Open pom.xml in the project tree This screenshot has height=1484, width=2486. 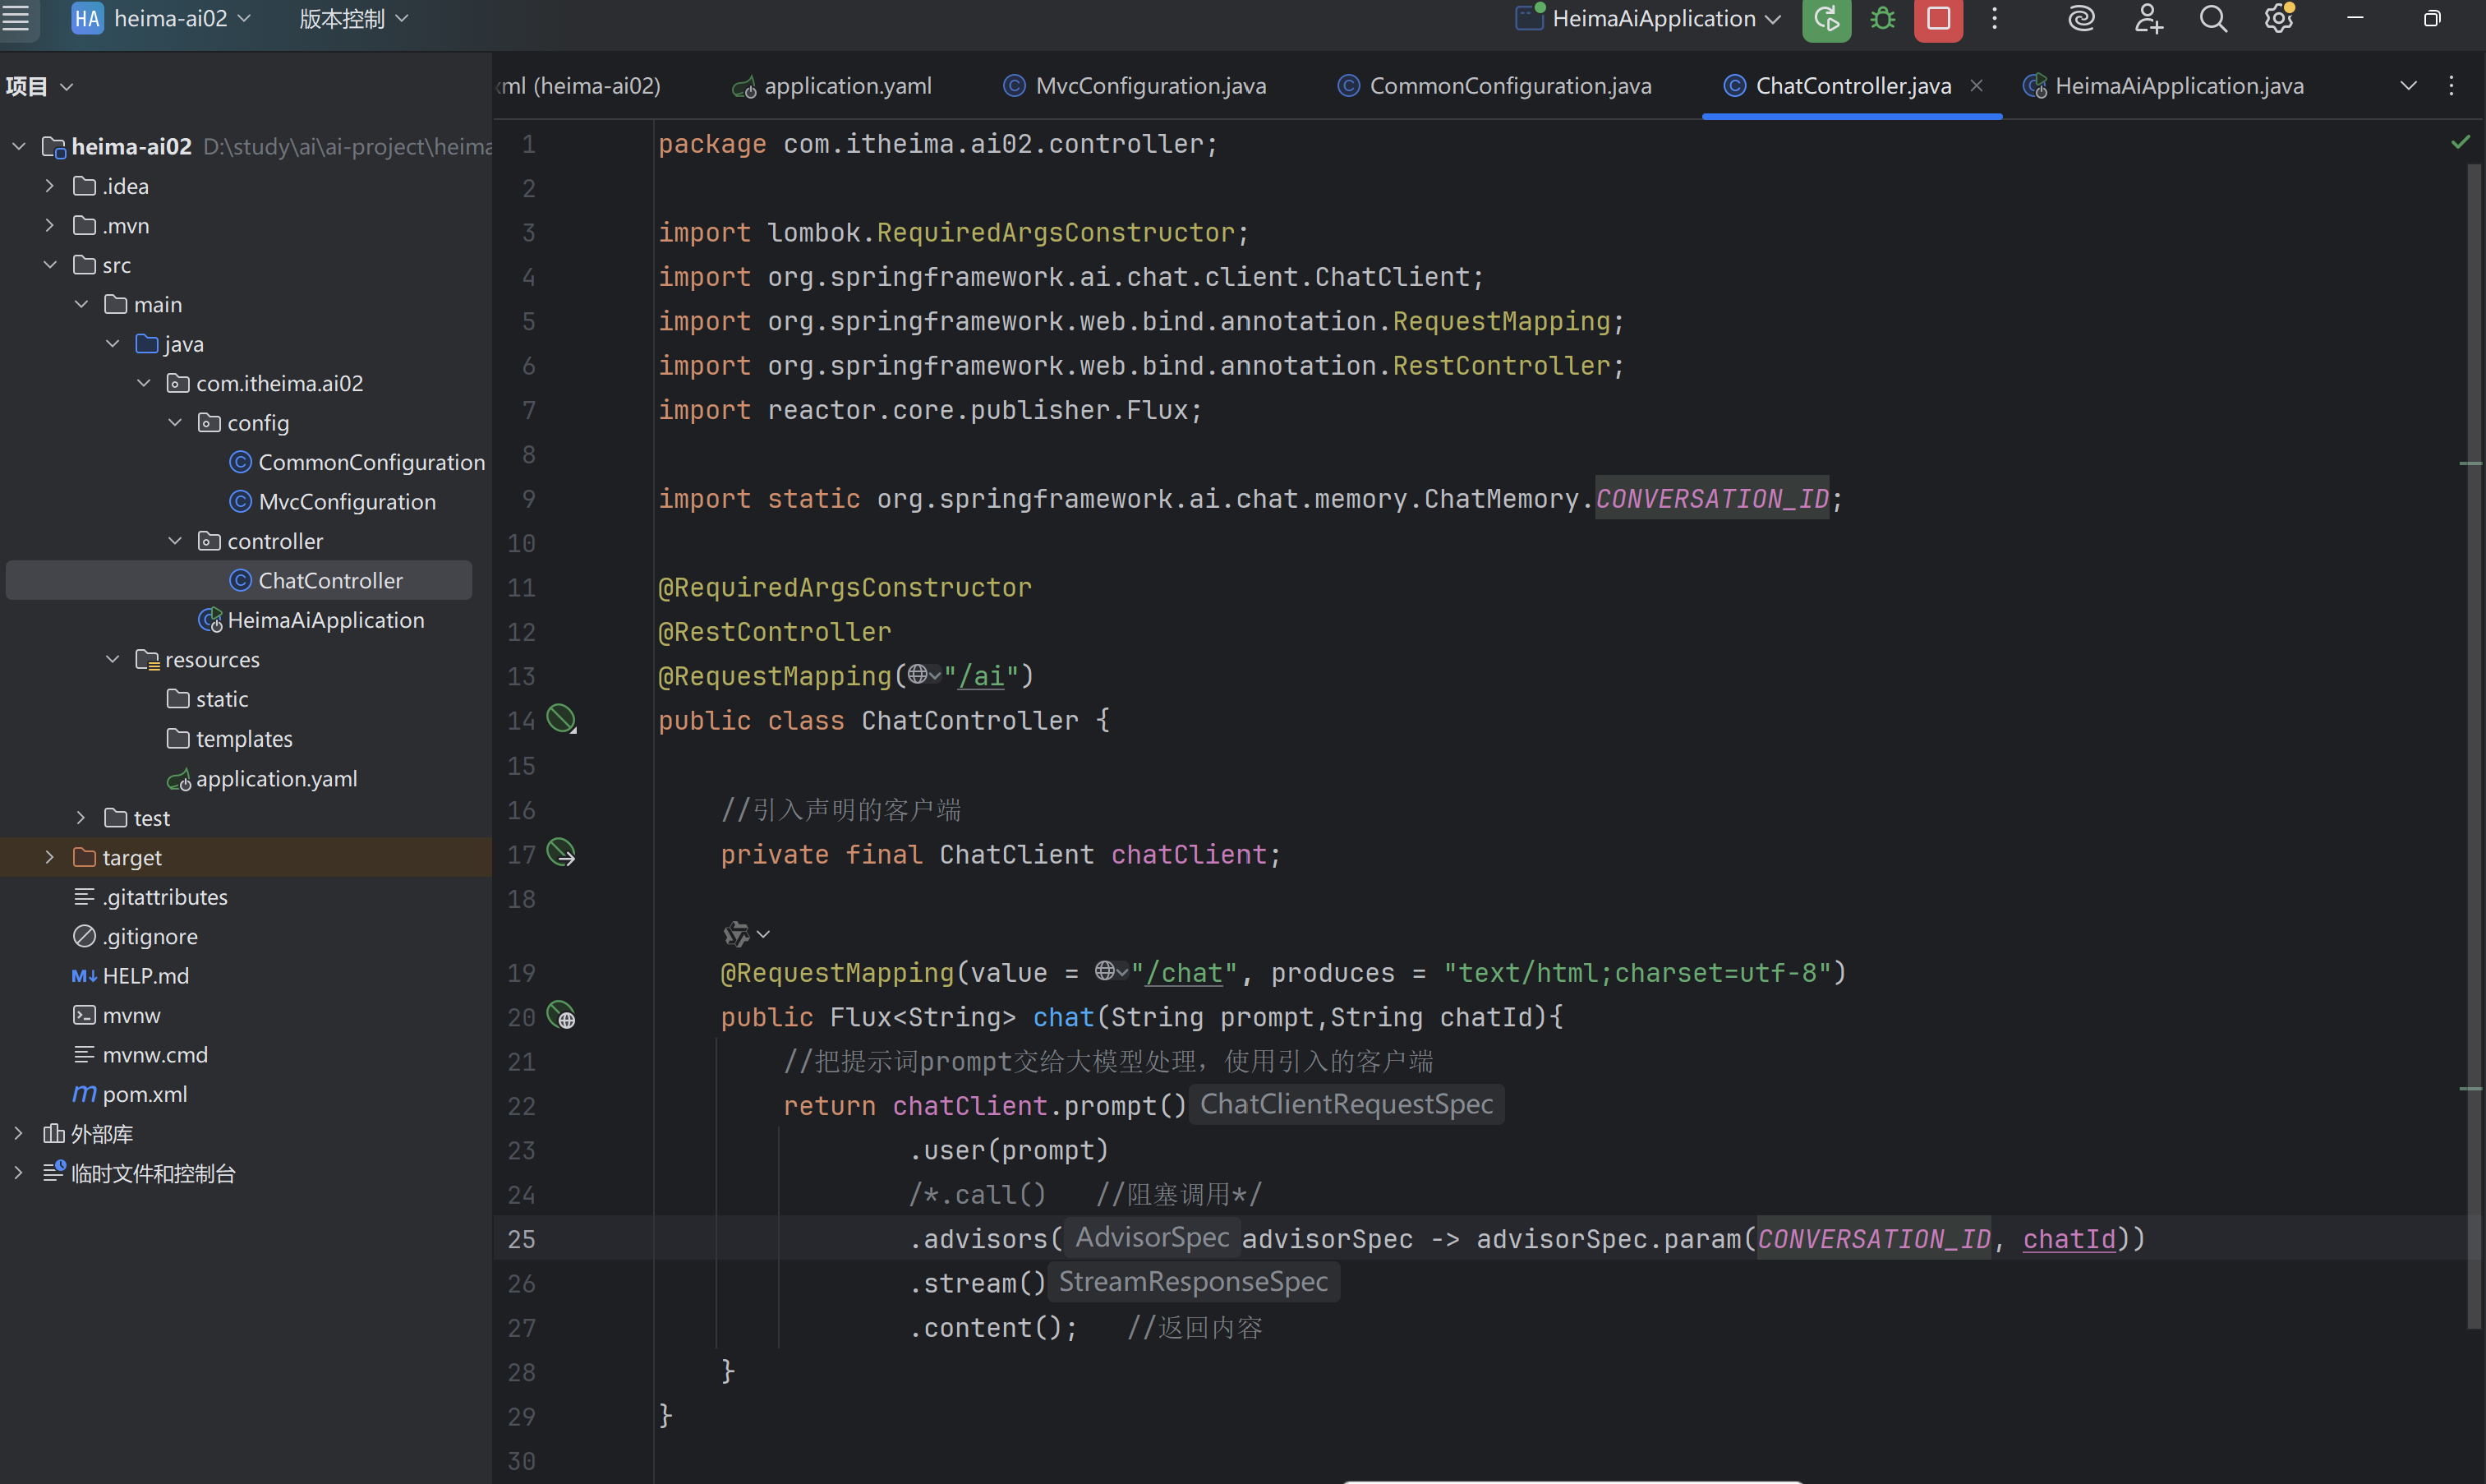point(144,1094)
